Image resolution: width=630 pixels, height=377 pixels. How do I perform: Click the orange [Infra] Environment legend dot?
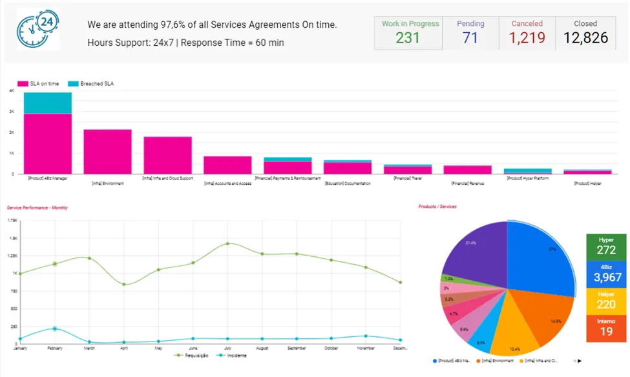pos(479,361)
